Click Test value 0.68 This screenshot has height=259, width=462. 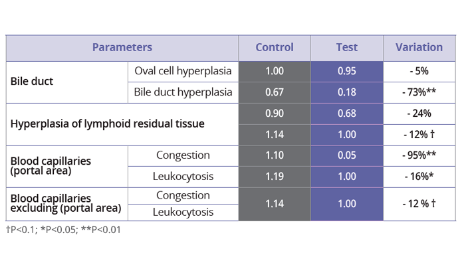click(347, 114)
